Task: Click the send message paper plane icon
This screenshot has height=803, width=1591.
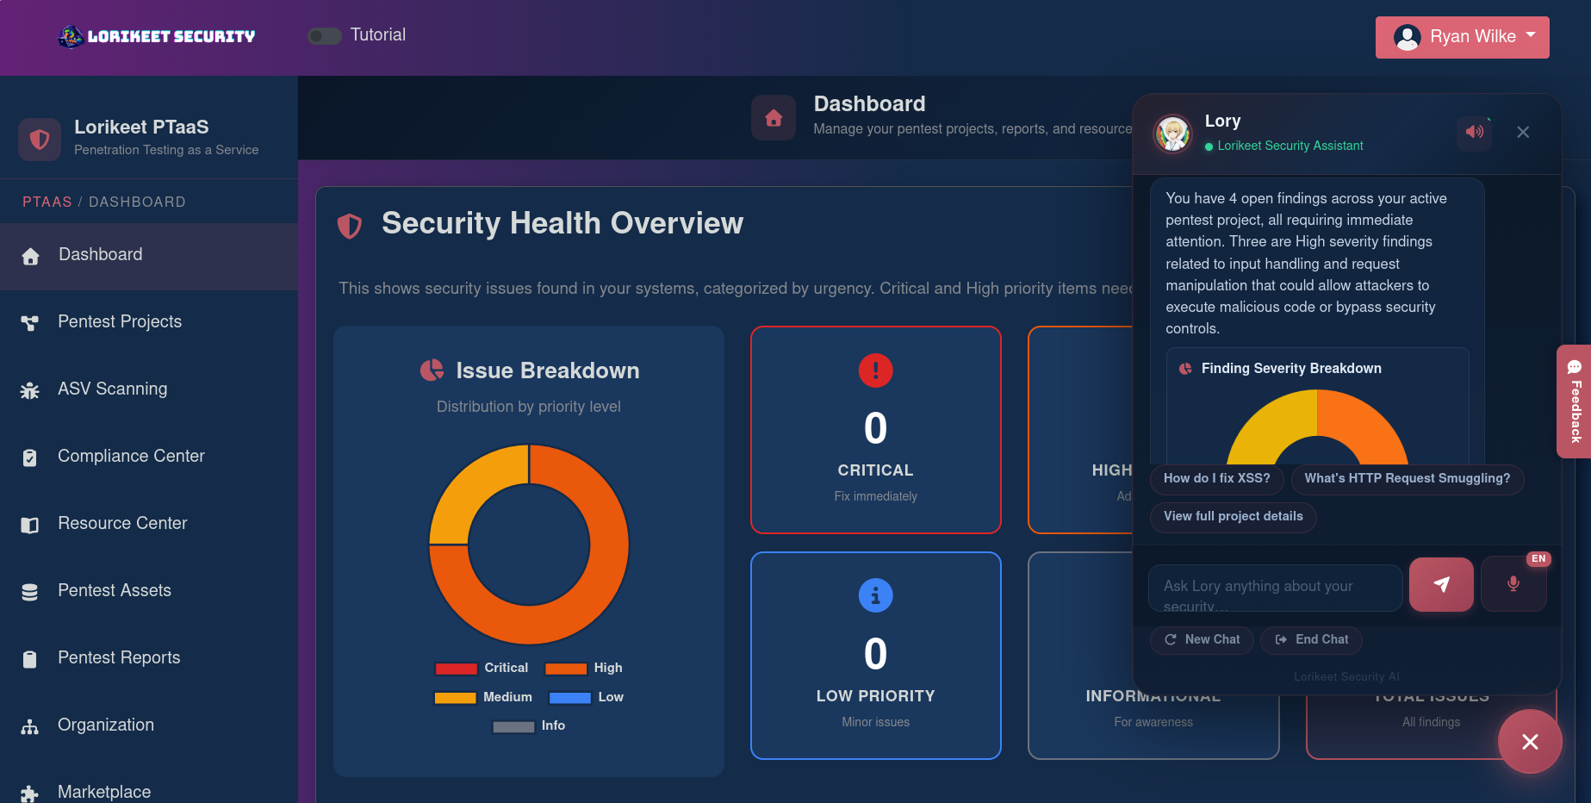Action: click(1440, 584)
